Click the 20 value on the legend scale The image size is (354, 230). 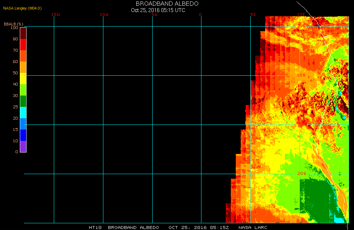pyautogui.click(x=15, y=118)
